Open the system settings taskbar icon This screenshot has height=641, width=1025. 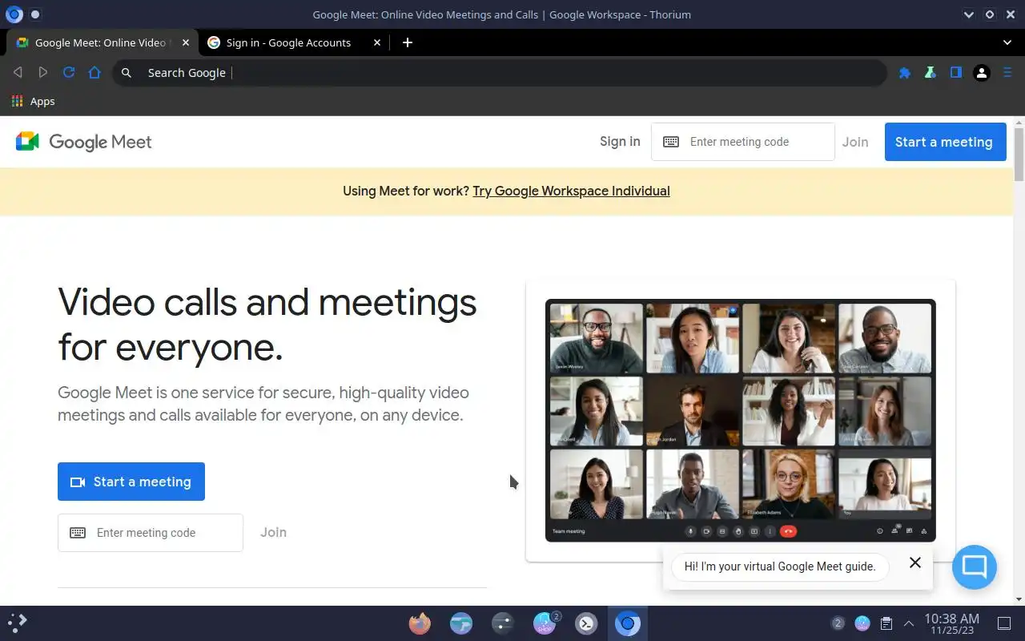pyautogui.click(x=503, y=623)
